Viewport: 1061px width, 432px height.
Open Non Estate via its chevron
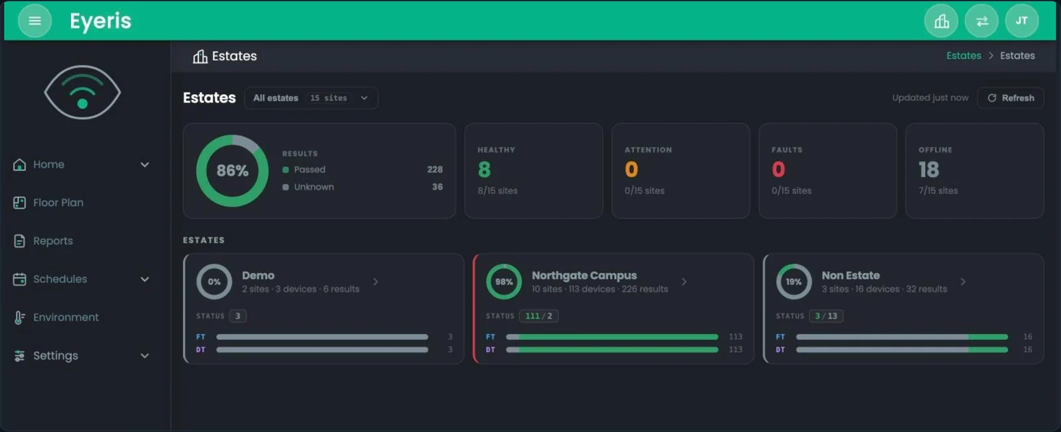tap(963, 282)
